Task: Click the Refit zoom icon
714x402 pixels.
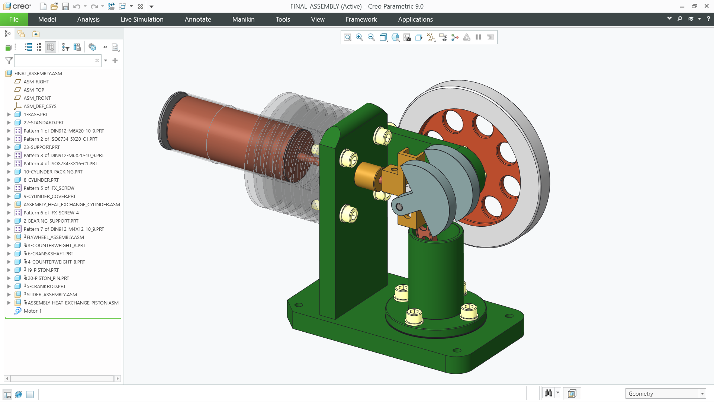Action: tap(347, 37)
